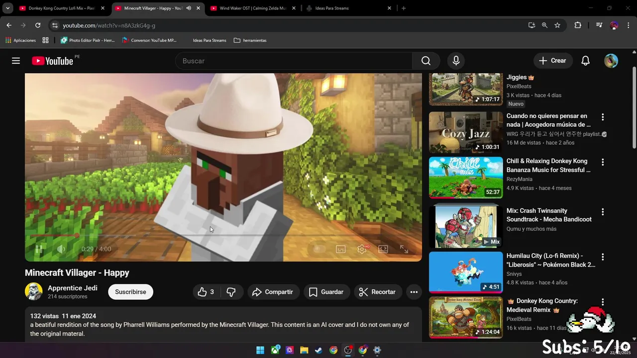Play Chill Donkey Kong Bananza thumbnail
The height and width of the screenshot is (358, 637).
click(x=466, y=178)
